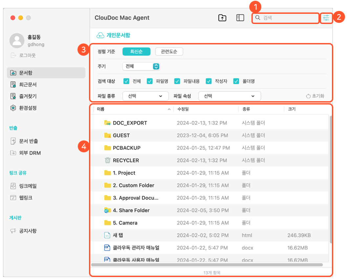Open 링크메일 menu entry
Image resolution: width=347 pixels, height=279 pixels.
(28, 186)
